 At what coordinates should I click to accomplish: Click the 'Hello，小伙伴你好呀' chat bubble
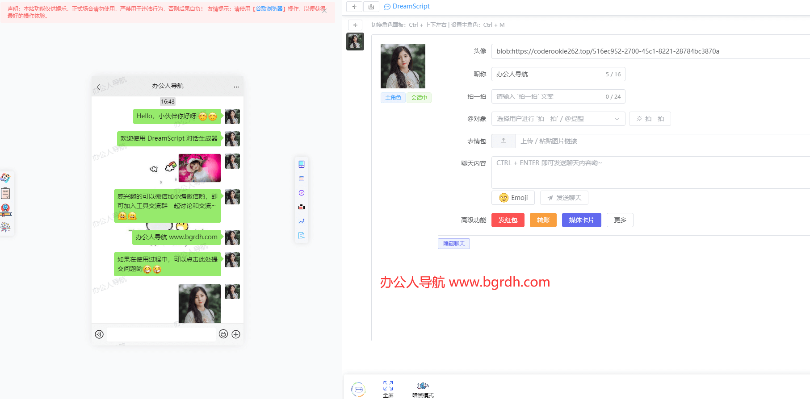[177, 116]
